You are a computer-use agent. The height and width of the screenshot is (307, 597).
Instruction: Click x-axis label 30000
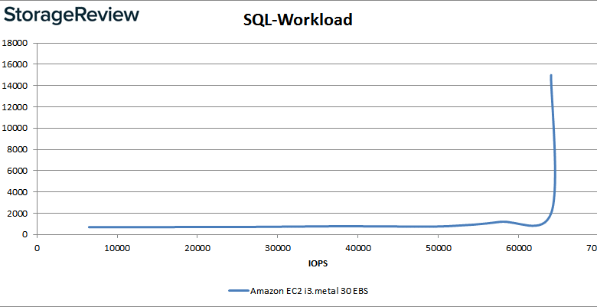point(278,248)
